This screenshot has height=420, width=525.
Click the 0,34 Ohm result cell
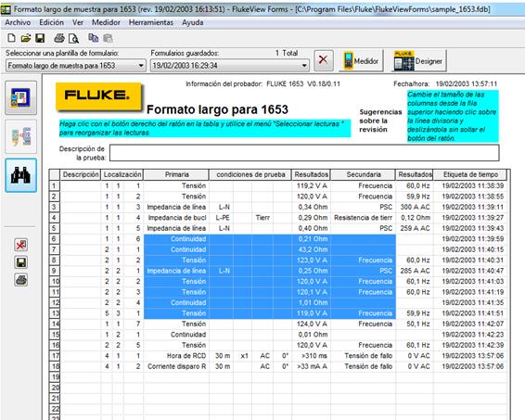click(x=312, y=207)
